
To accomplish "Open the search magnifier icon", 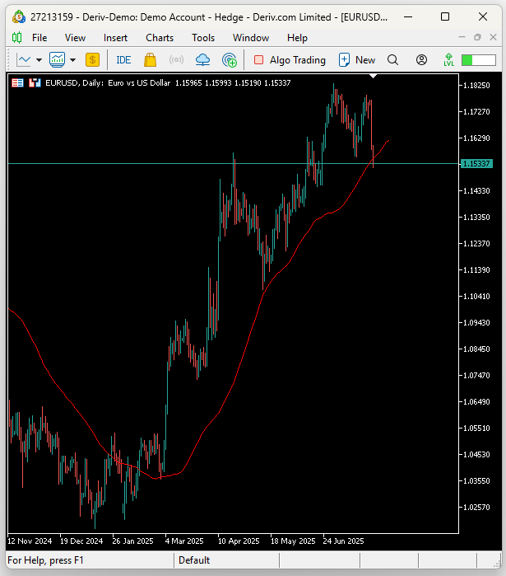I will click(392, 60).
